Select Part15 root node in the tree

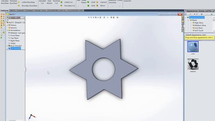pyautogui.click(x=16, y=23)
